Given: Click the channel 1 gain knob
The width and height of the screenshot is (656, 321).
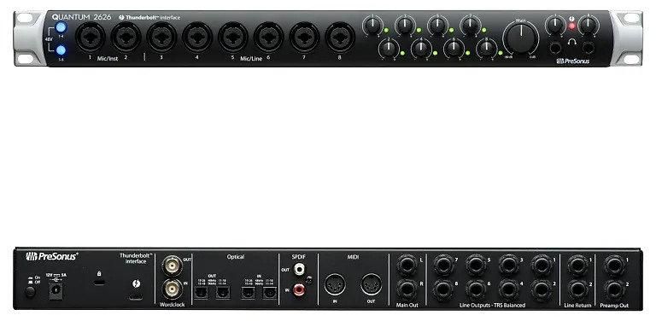Looking at the screenshot, I should [x=372, y=26].
